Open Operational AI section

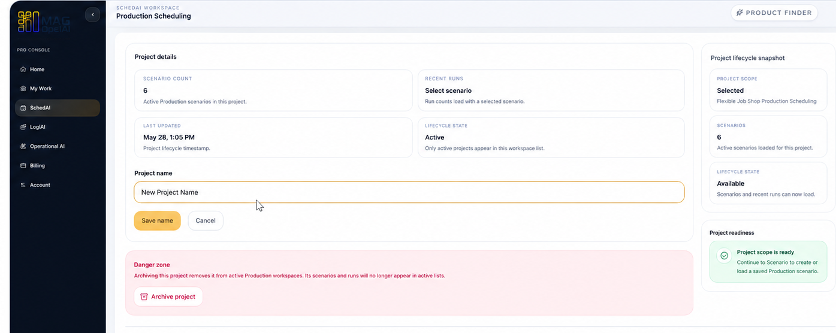58,146
